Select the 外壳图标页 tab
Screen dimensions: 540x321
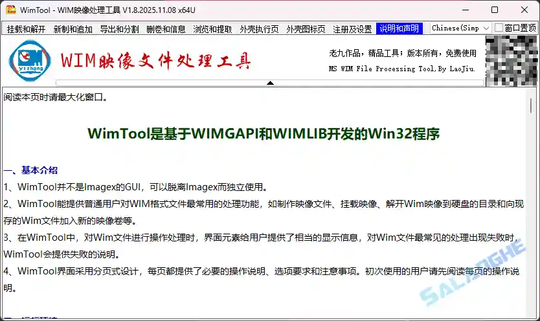[306, 29]
